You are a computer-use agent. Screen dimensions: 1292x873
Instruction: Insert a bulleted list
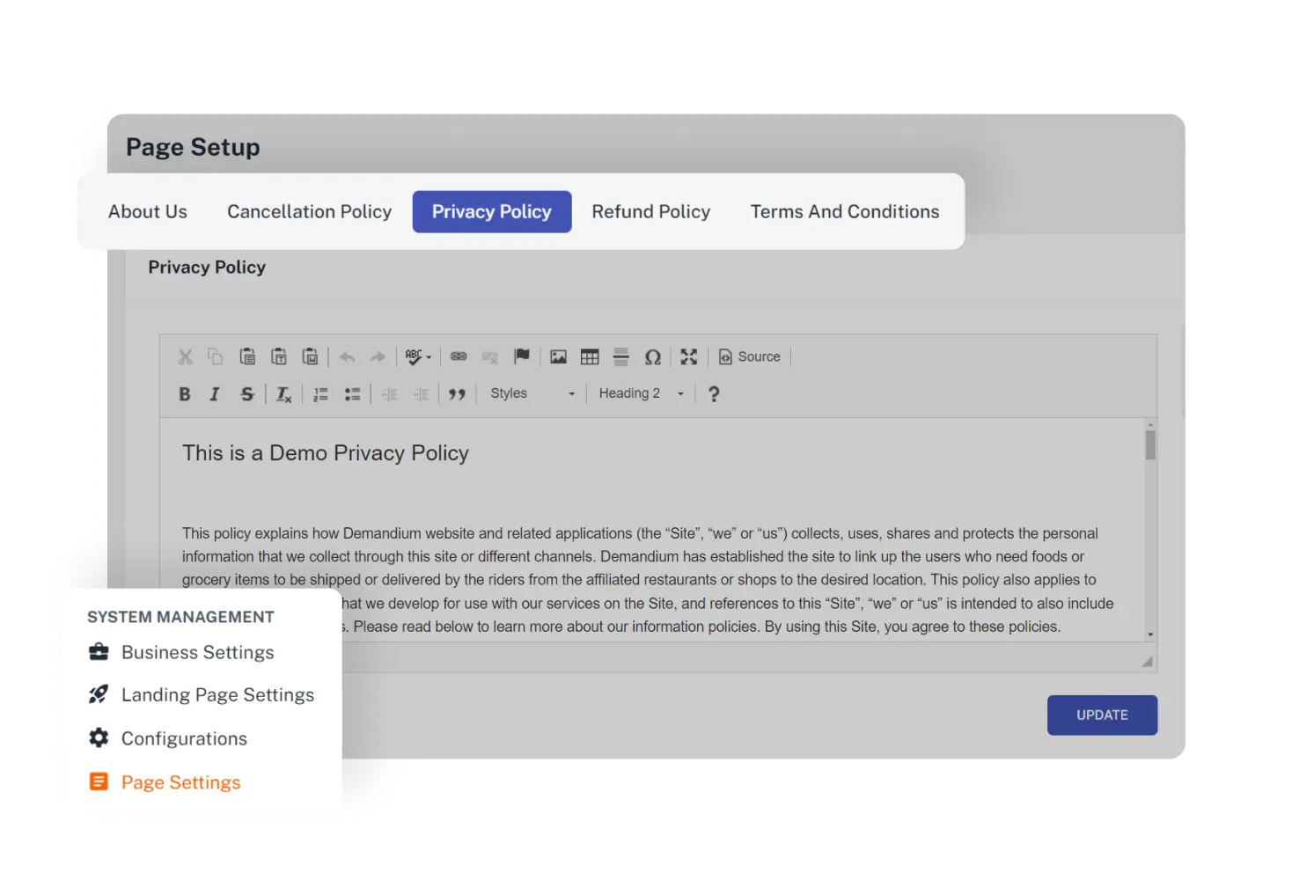[352, 394]
